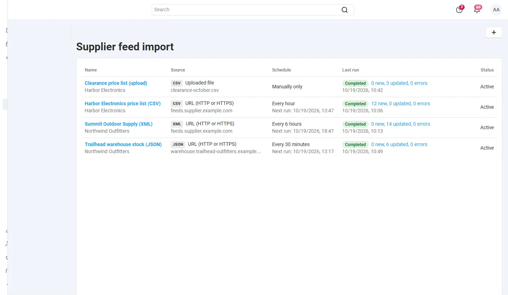
Task: Click the Last run column header
Action: coord(350,70)
